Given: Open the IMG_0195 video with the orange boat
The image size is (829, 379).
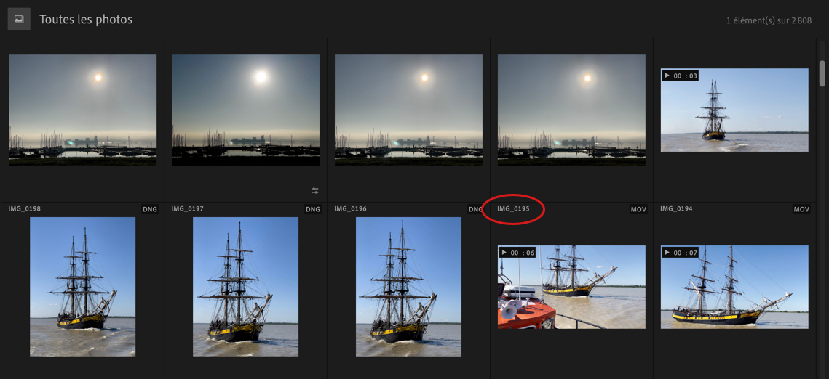Looking at the screenshot, I should (x=571, y=287).
